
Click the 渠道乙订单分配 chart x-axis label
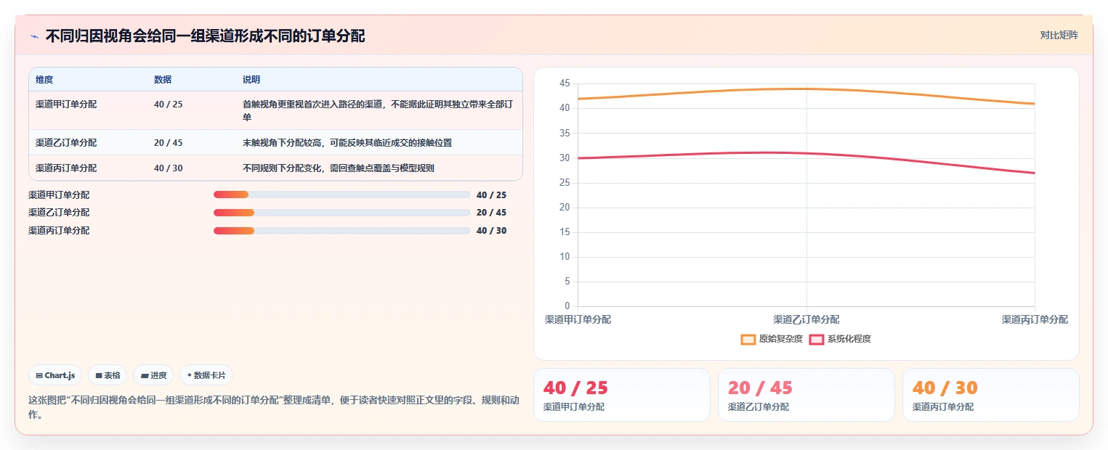click(x=806, y=319)
